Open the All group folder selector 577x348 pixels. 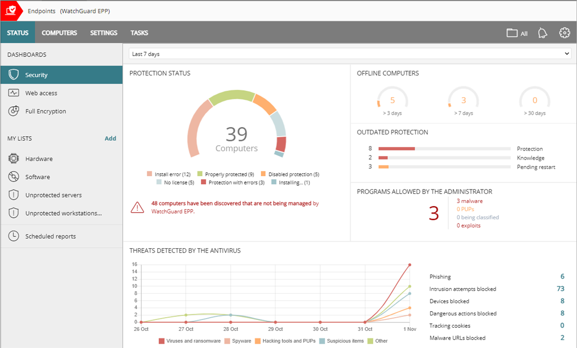[516, 33]
